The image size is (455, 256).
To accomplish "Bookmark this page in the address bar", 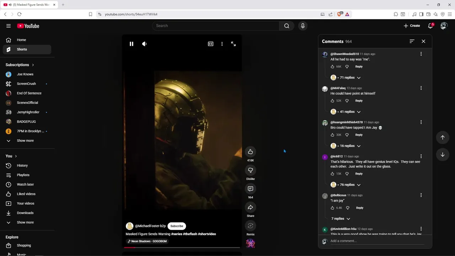I will coord(90,14).
